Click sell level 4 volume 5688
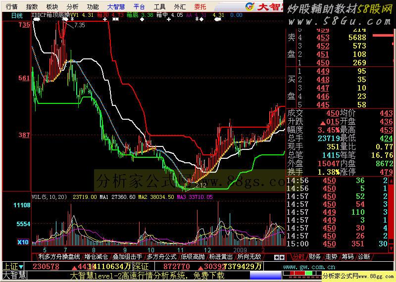 pos(357,38)
